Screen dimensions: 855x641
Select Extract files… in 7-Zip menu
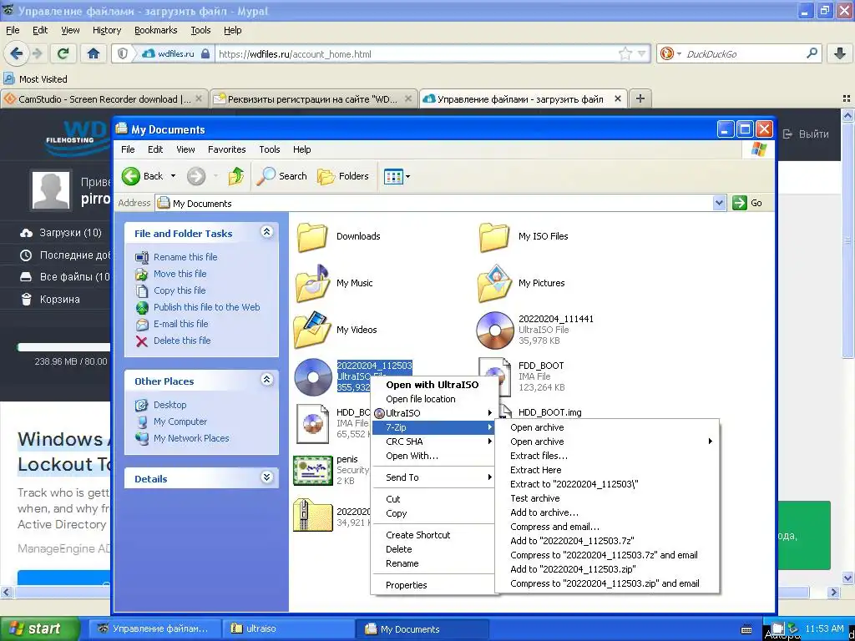click(x=539, y=456)
